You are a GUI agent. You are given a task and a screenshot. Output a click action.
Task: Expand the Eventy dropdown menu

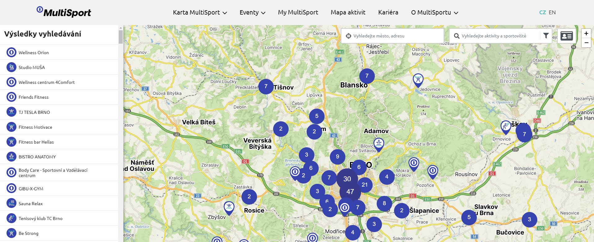pyautogui.click(x=252, y=12)
